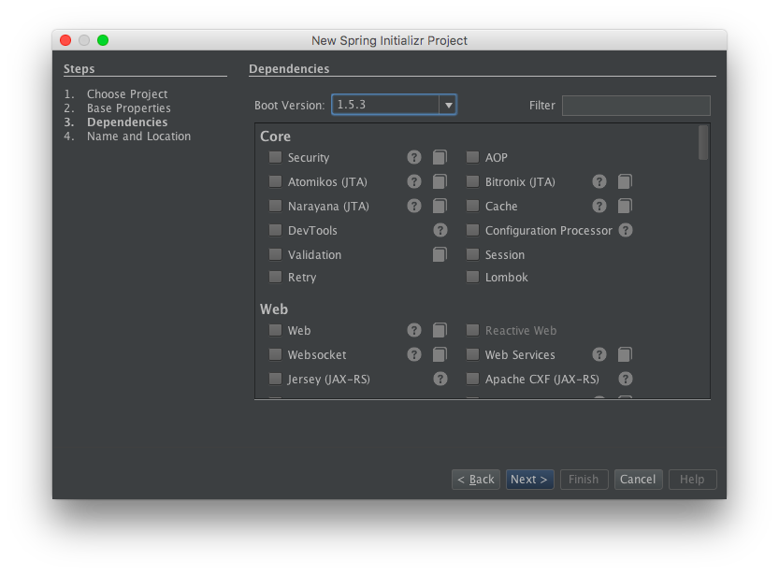Viewport: 779px width, 574px height.
Task: Click the Boot Version 1.5.3 combo box
Action: point(394,105)
